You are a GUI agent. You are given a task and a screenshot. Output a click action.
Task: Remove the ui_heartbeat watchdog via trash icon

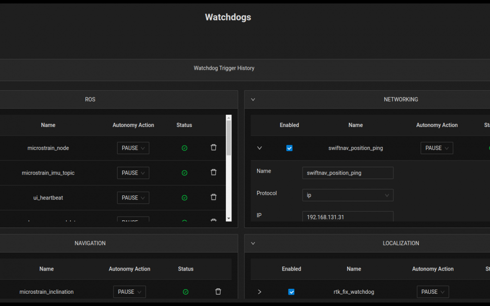214,197
